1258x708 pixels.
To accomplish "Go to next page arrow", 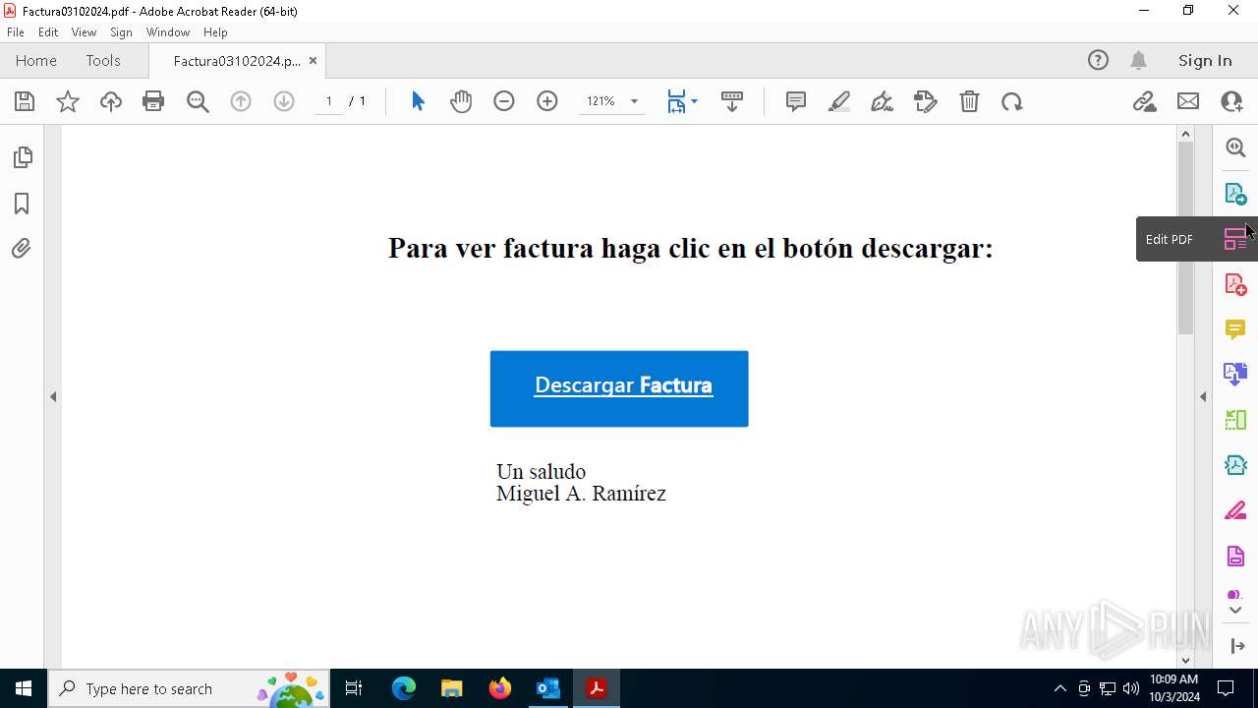I will (x=284, y=101).
